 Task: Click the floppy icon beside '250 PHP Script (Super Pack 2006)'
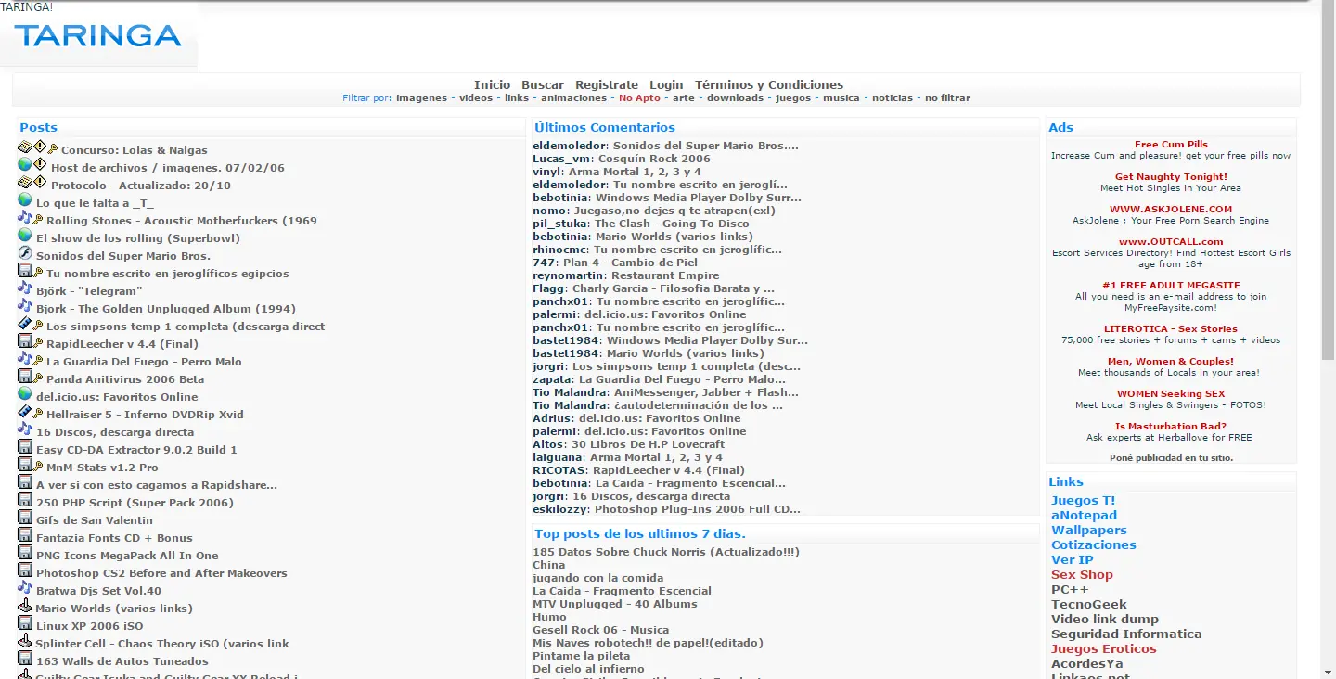(x=25, y=500)
